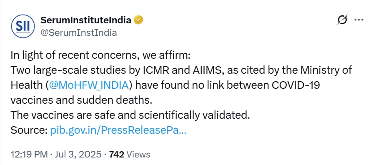Click the 'In light of recent concerns' line
The width and height of the screenshot is (376, 165).
[100, 56]
